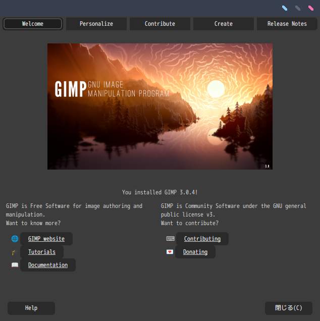Click the gray title bar button

click(x=298, y=8)
